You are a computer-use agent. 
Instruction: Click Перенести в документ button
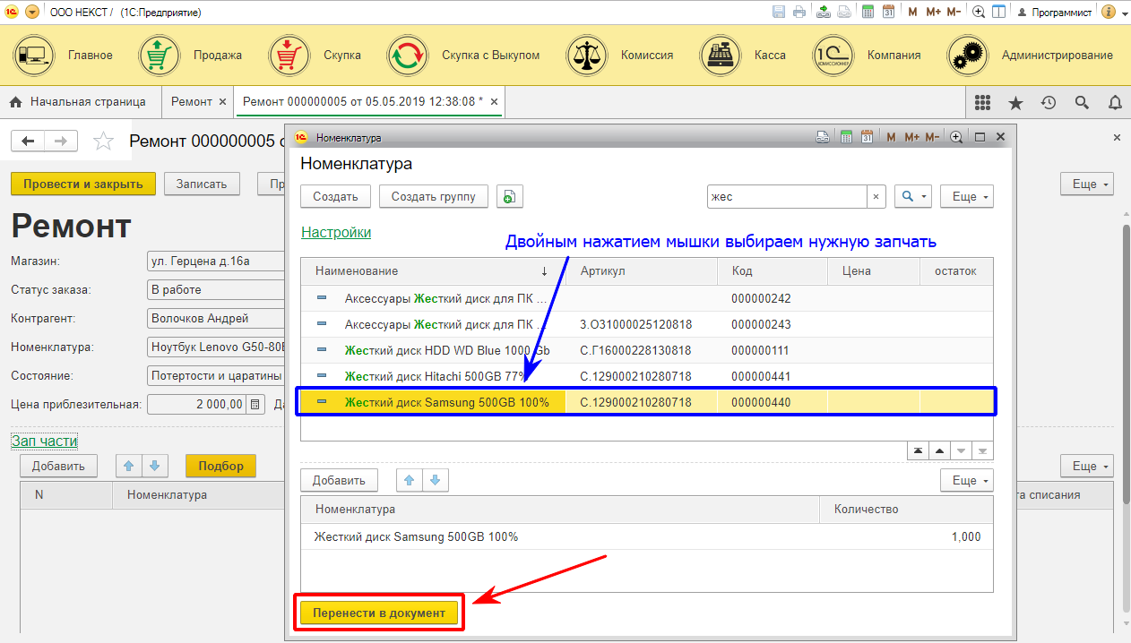[379, 613]
